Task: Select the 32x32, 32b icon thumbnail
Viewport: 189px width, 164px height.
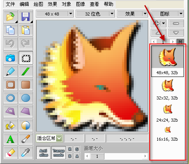Action: pos(168,90)
